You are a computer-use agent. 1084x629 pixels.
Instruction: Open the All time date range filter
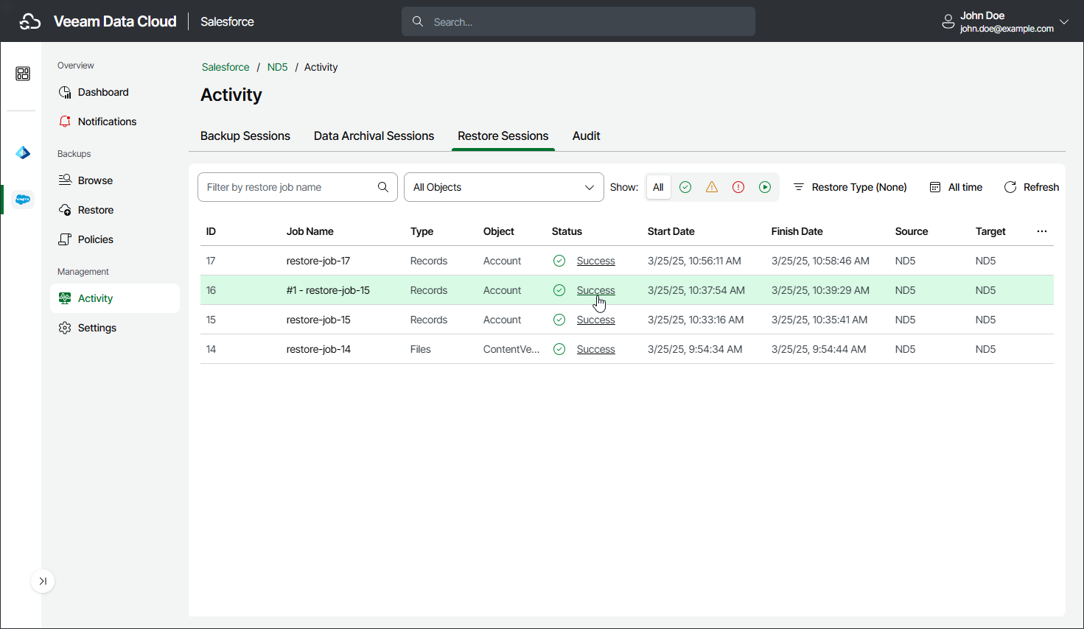click(x=956, y=187)
